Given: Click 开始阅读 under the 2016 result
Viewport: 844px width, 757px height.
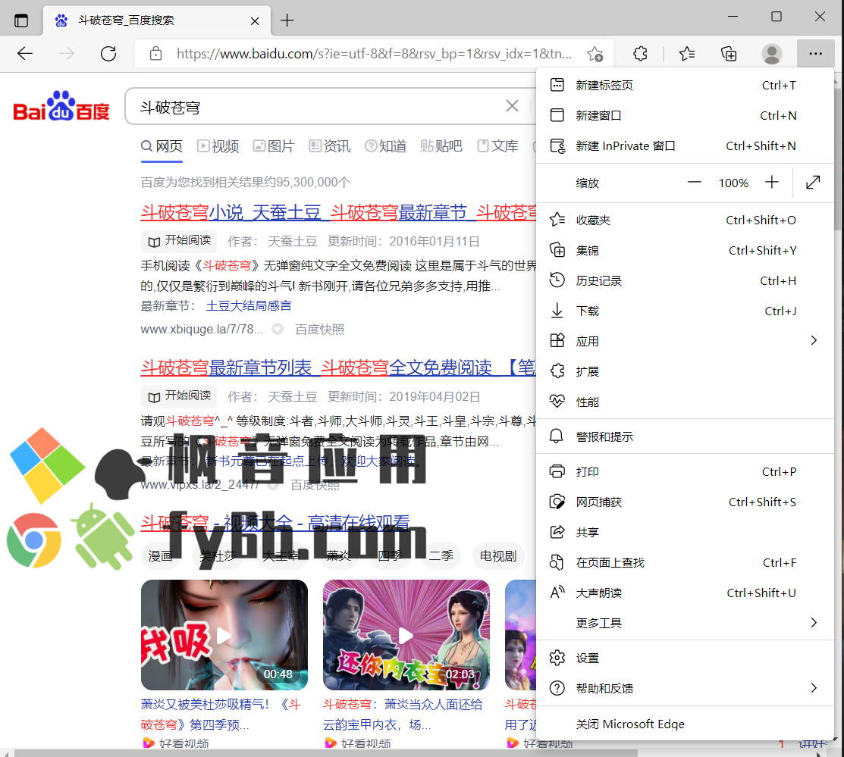Looking at the screenshot, I should pos(179,241).
